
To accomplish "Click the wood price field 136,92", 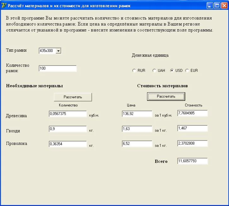I will [x=137, y=114].
